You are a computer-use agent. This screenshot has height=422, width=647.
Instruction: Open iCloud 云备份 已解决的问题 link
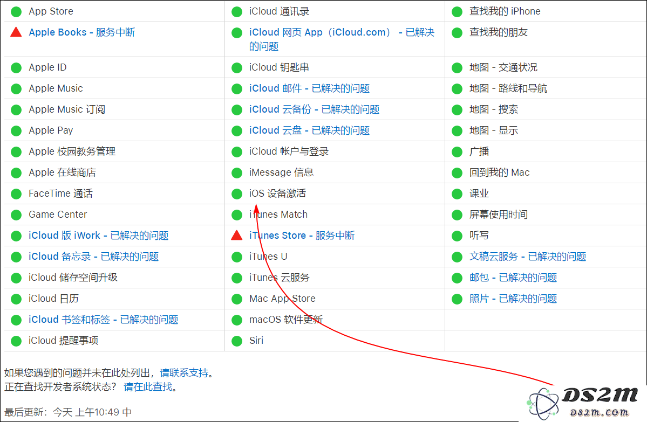click(x=315, y=109)
